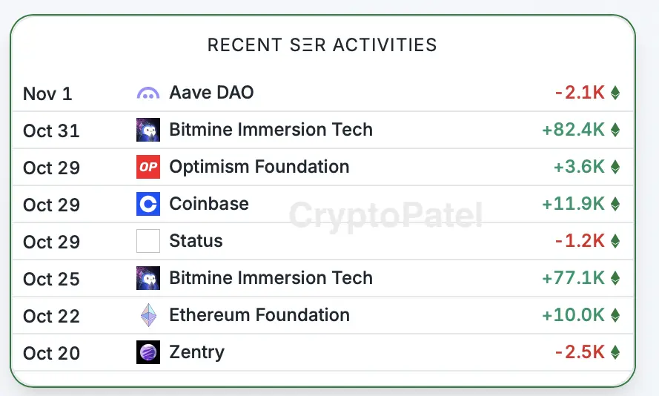Screen dimensions: 659x396
Task: Click the -2.5K amount value
Action: coord(580,352)
